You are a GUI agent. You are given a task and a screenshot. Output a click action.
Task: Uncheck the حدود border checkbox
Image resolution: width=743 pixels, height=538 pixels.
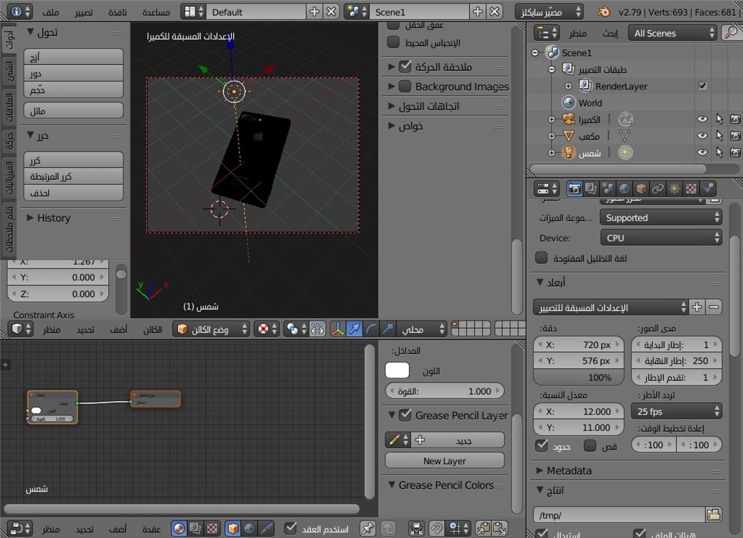pos(542,445)
